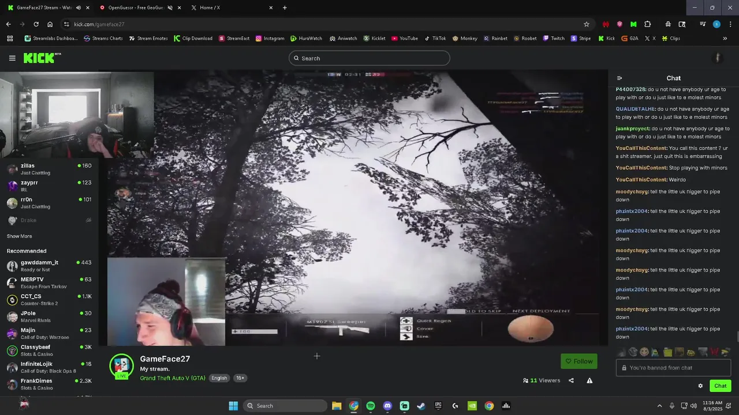
Task: Open the incognito-style hat and glasses extension icon
Action: [x=668, y=24]
